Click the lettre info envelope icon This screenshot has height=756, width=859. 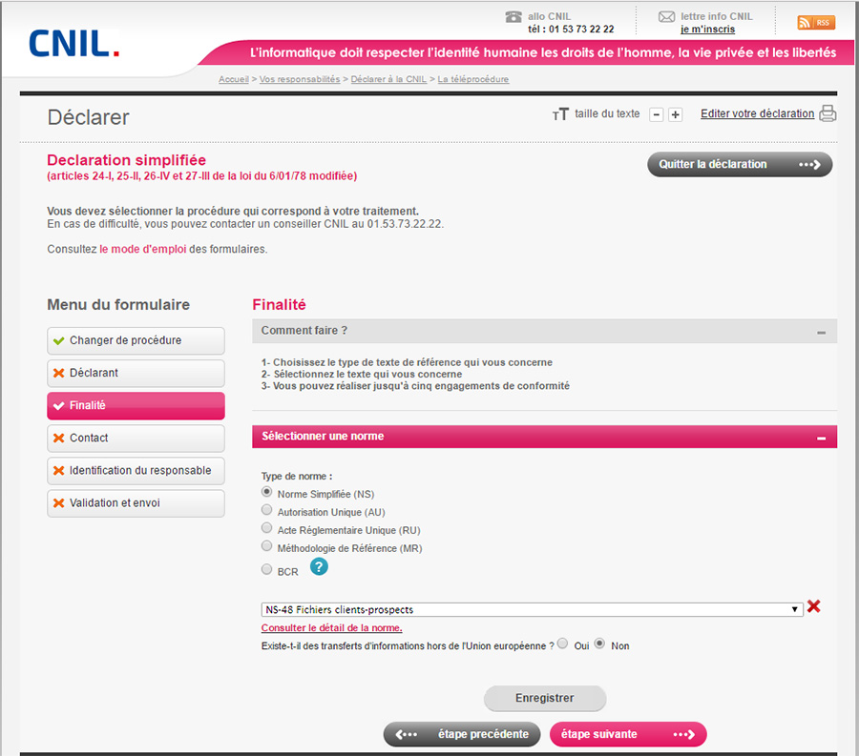click(x=667, y=17)
